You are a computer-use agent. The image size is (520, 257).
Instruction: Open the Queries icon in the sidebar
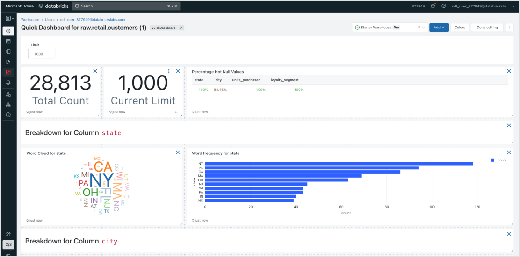pyautogui.click(x=8, y=62)
